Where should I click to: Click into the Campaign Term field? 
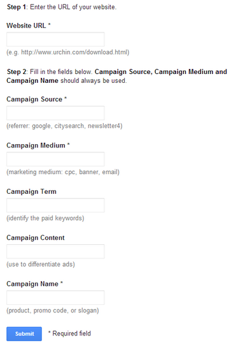(55, 205)
